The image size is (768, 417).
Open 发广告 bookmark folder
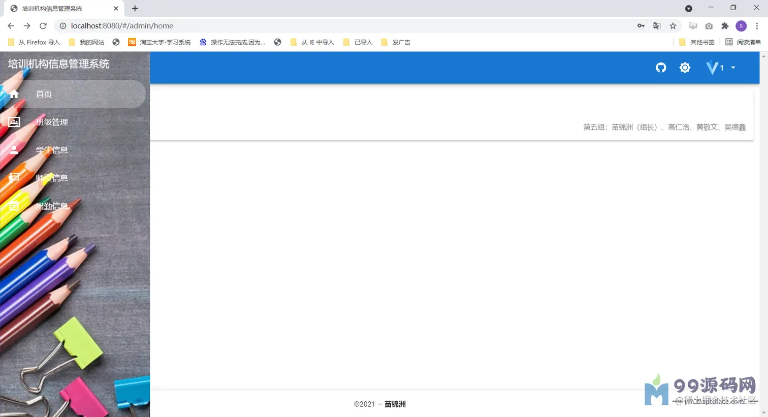(x=396, y=42)
